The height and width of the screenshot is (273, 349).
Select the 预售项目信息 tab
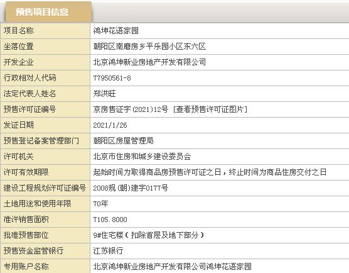click(48, 12)
